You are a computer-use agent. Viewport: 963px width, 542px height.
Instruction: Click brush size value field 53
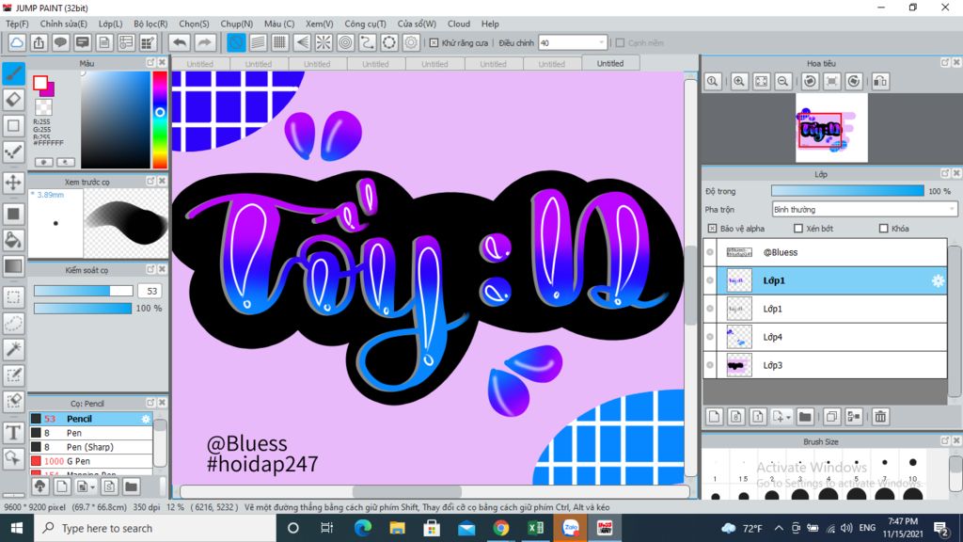point(150,292)
